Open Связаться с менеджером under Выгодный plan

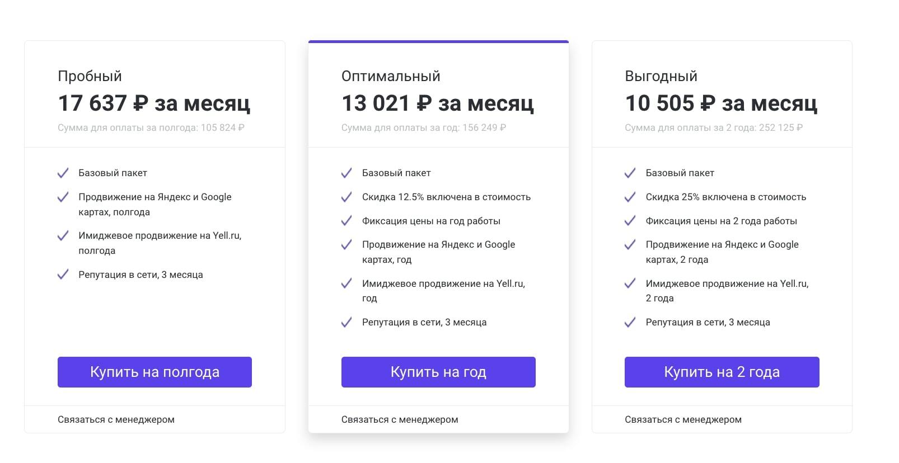(x=683, y=419)
